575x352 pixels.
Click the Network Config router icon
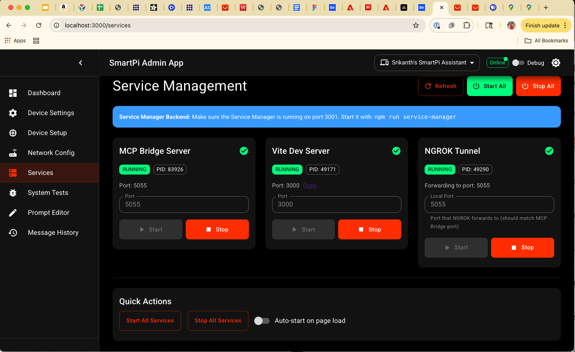pos(13,153)
